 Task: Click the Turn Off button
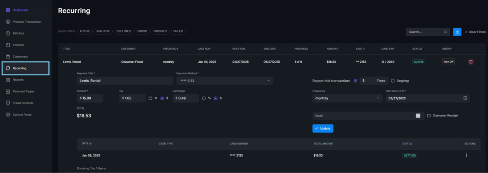pyautogui.click(x=448, y=62)
